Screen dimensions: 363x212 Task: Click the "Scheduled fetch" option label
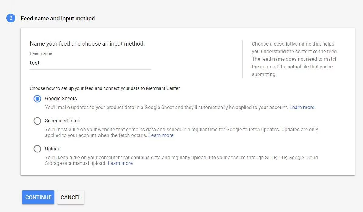tap(63, 121)
